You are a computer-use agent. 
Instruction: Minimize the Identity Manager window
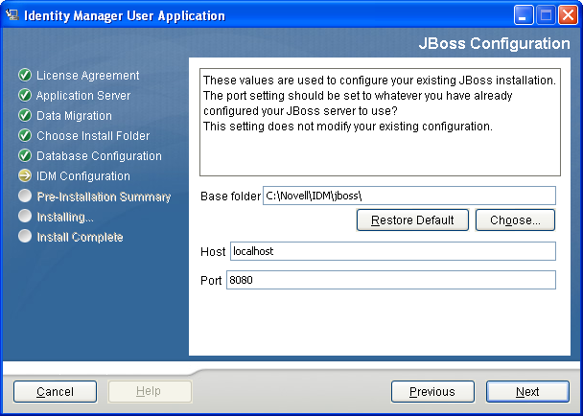[524, 15]
